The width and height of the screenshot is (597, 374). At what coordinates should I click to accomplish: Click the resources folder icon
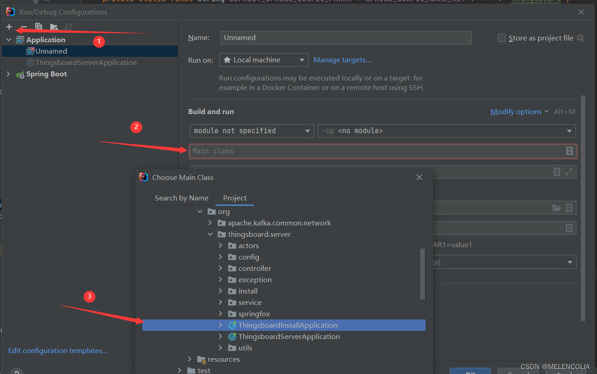pyautogui.click(x=202, y=359)
